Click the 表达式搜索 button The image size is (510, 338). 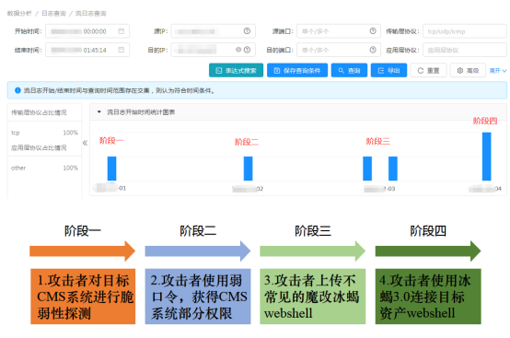point(236,70)
